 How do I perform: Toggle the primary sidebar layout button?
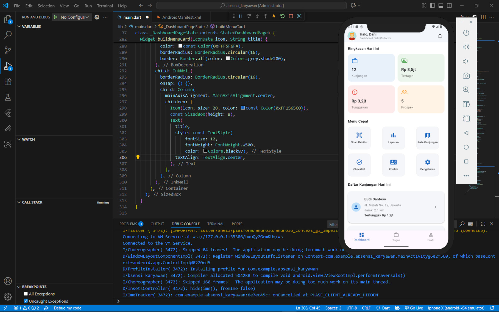click(432, 6)
